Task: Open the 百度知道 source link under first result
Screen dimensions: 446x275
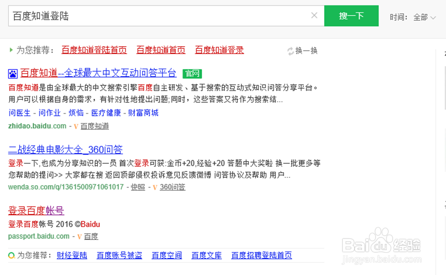Action: [95, 126]
